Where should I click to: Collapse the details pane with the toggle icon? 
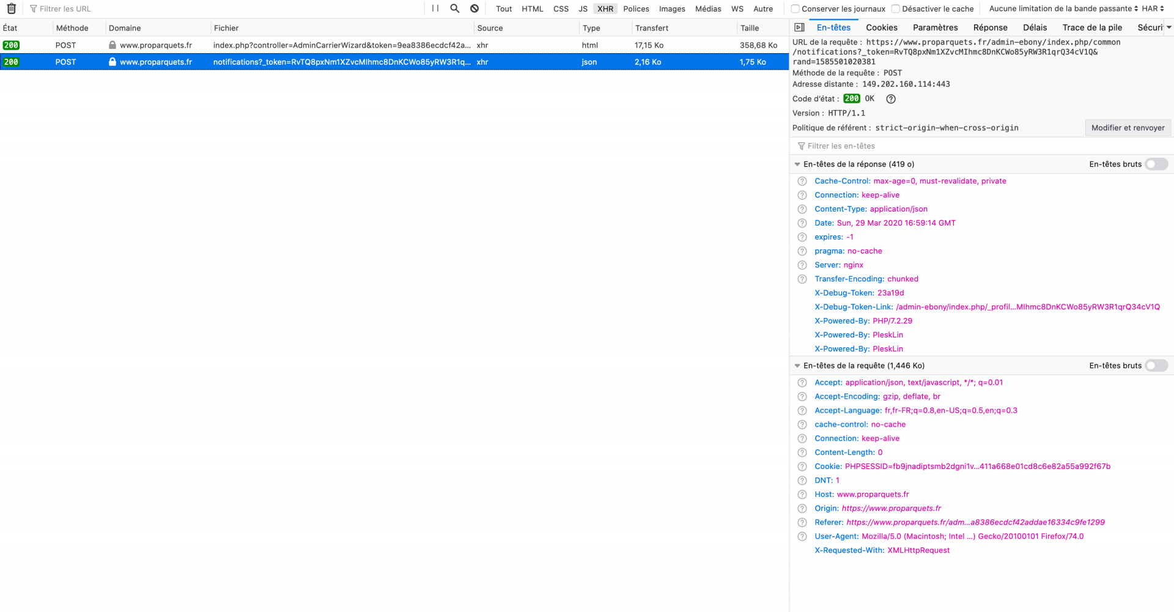point(799,28)
